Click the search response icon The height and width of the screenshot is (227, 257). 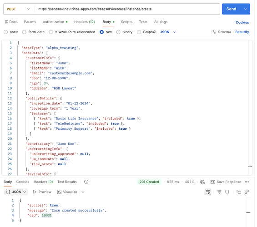pos(227,192)
